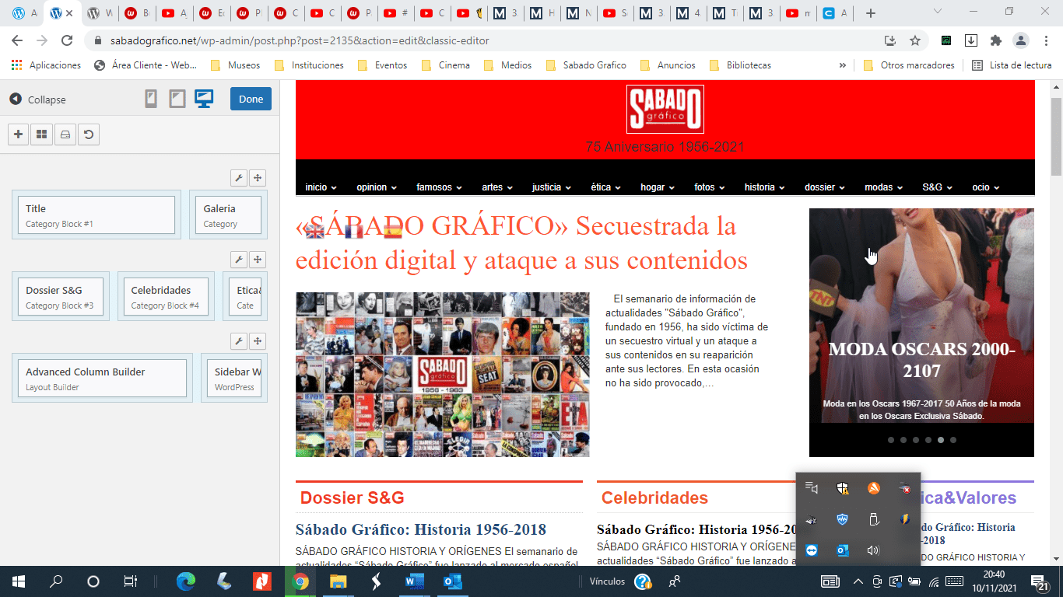Open the Sabado Grafico bookmarks folder
Screen dimensions: 1063x597
(x=586, y=65)
